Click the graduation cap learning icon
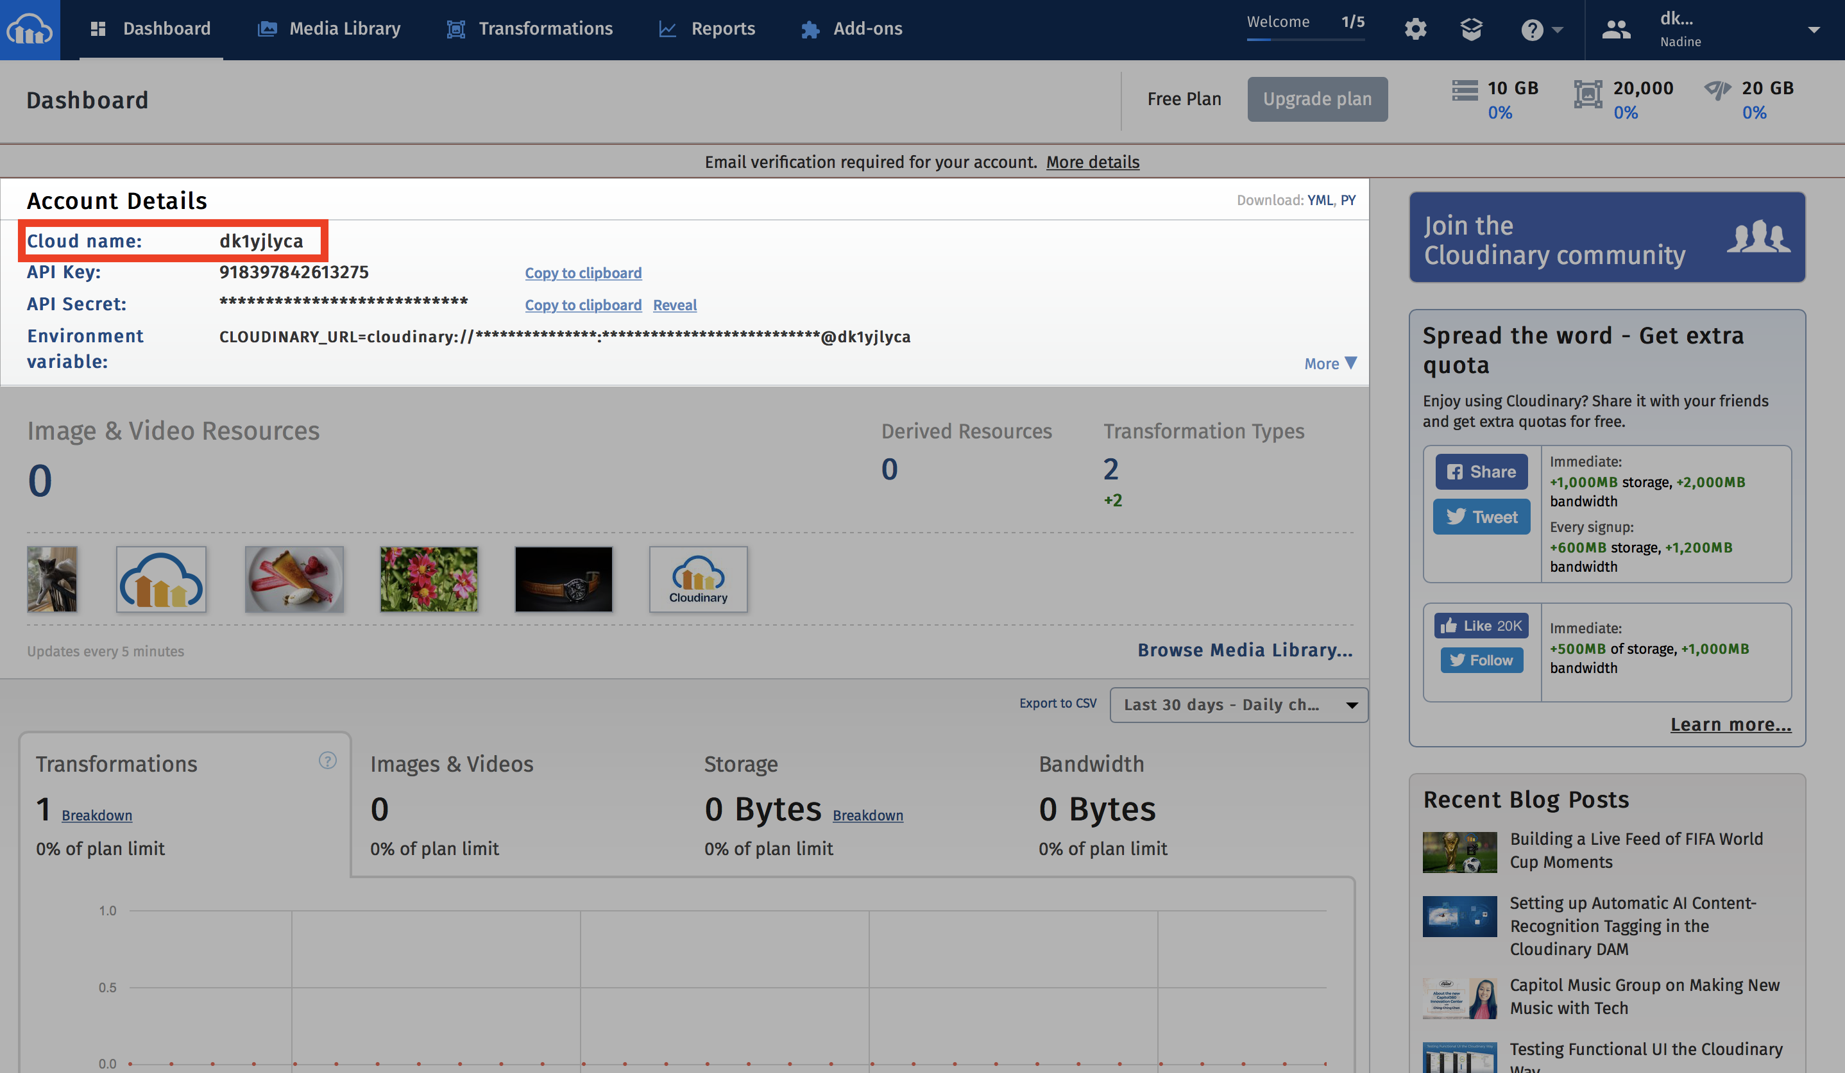Viewport: 1845px width, 1073px height. pos(1471,29)
